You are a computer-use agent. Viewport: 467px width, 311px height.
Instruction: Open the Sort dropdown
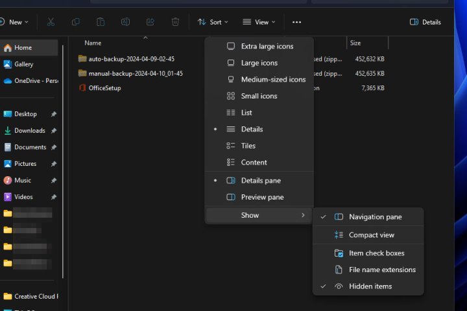(x=213, y=22)
